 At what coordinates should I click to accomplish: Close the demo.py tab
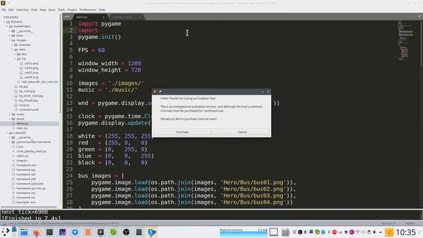[103, 17]
